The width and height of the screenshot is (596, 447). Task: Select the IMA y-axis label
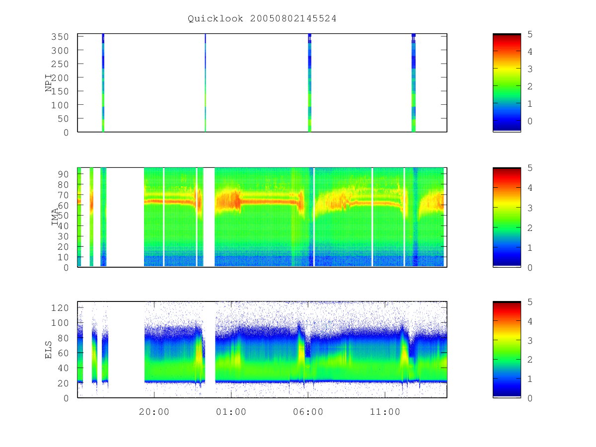[56, 217]
